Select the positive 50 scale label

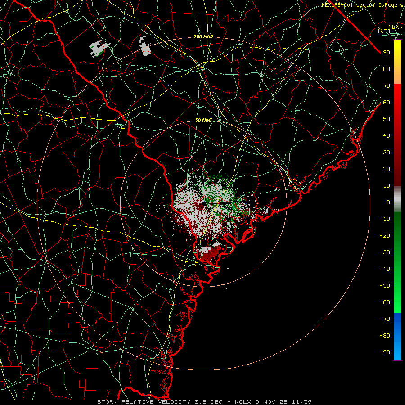(x=387, y=119)
